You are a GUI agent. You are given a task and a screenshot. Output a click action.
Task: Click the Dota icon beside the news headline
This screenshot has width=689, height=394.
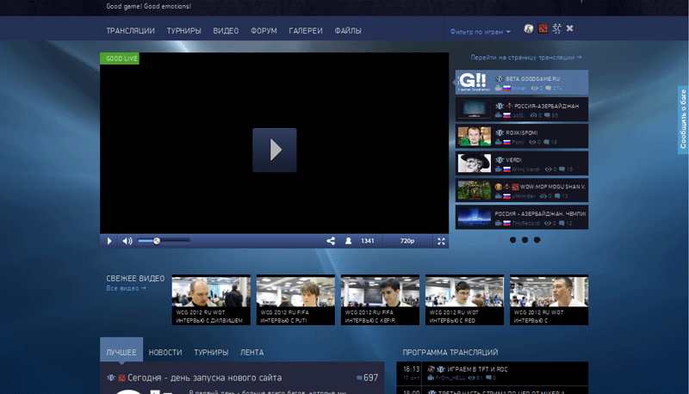(121, 378)
